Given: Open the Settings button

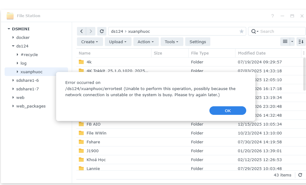Looking at the screenshot, I should pos(198,42).
